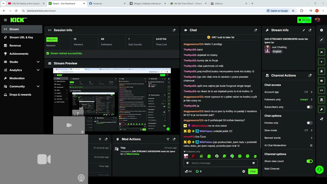Edit stream info with the pencil in Stream info header

point(304,30)
